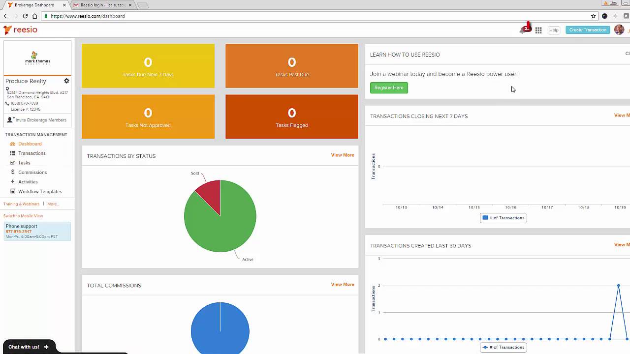The image size is (630, 354).
Task: Open Commissions in sidebar menu
Action: [x=32, y=172]
